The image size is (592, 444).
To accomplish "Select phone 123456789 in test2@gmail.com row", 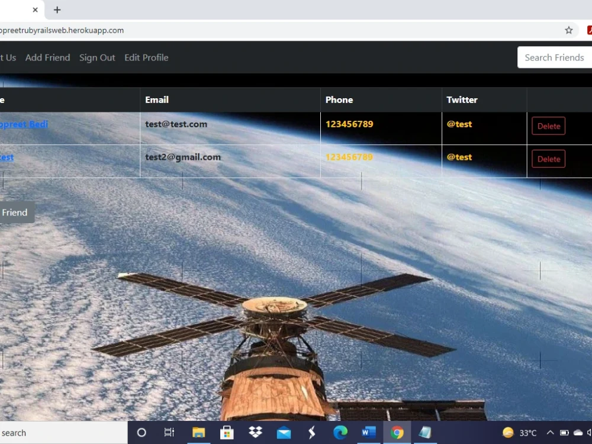I will pos(349,157).
